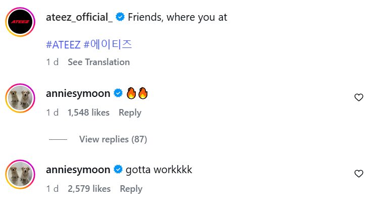This screenshot has width=371, height=211.
Task: Open anniesymoon avatar on gotta workkkk comment
Action: pyautogui.click(x=21, y=174)
